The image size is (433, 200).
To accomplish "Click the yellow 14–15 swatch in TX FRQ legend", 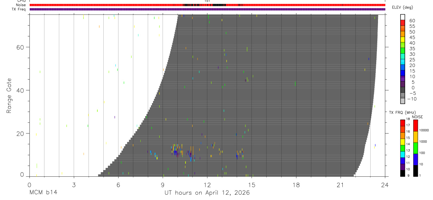I will pyautogui.click(x=403, y=142).
